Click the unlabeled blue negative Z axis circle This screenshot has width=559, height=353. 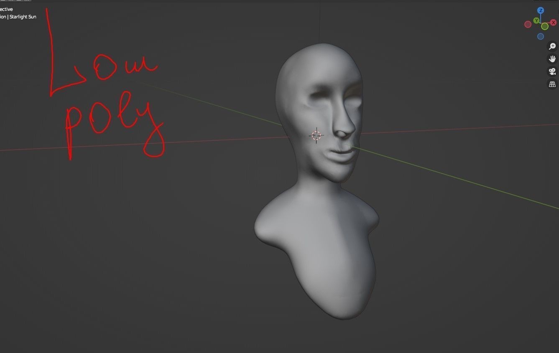click(541, 36)
